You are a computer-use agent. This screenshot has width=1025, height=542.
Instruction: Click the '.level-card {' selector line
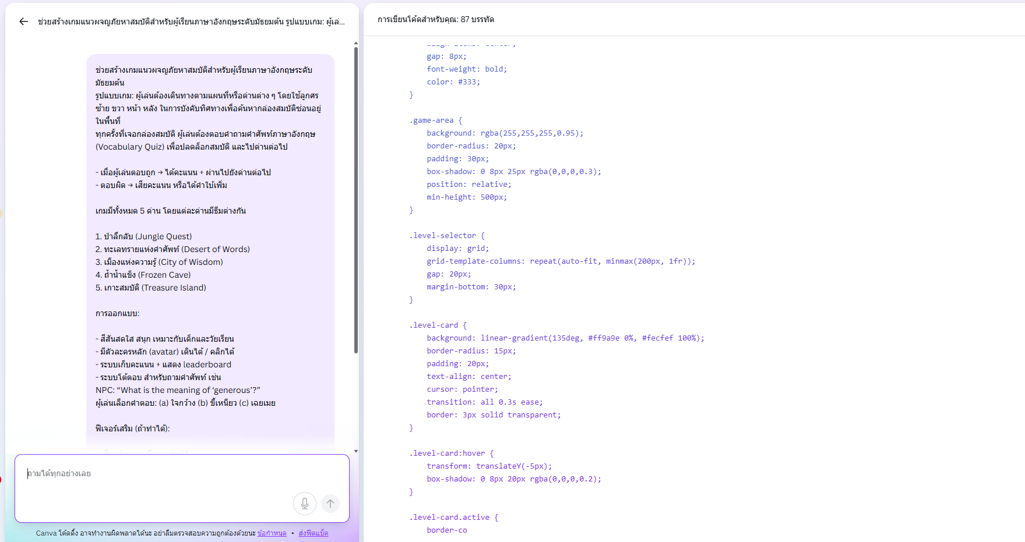click(438, 325)
